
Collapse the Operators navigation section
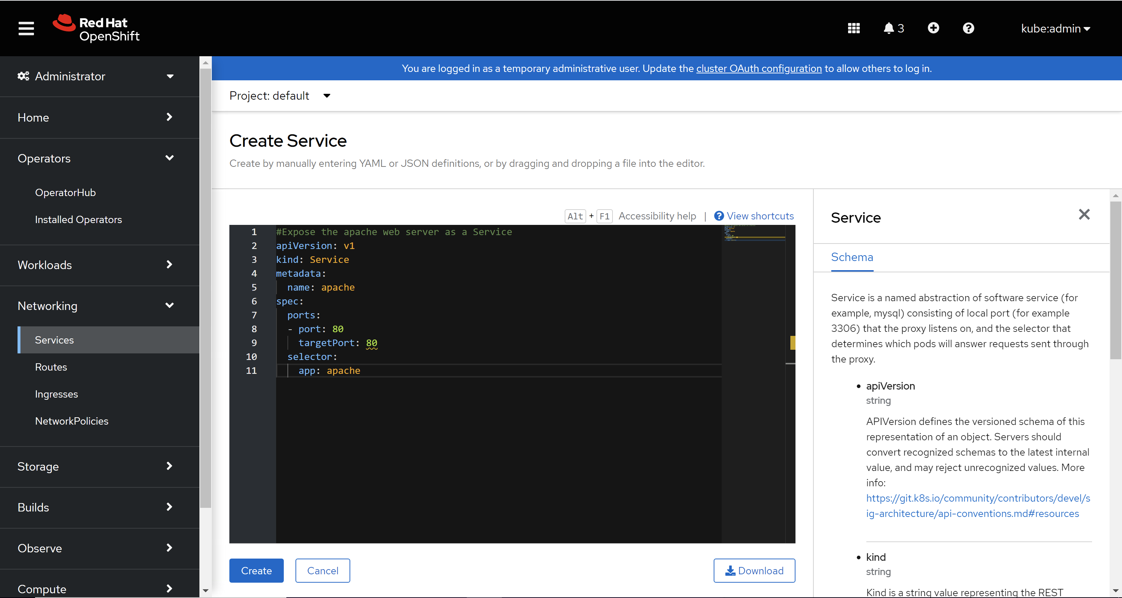(96, 158)
